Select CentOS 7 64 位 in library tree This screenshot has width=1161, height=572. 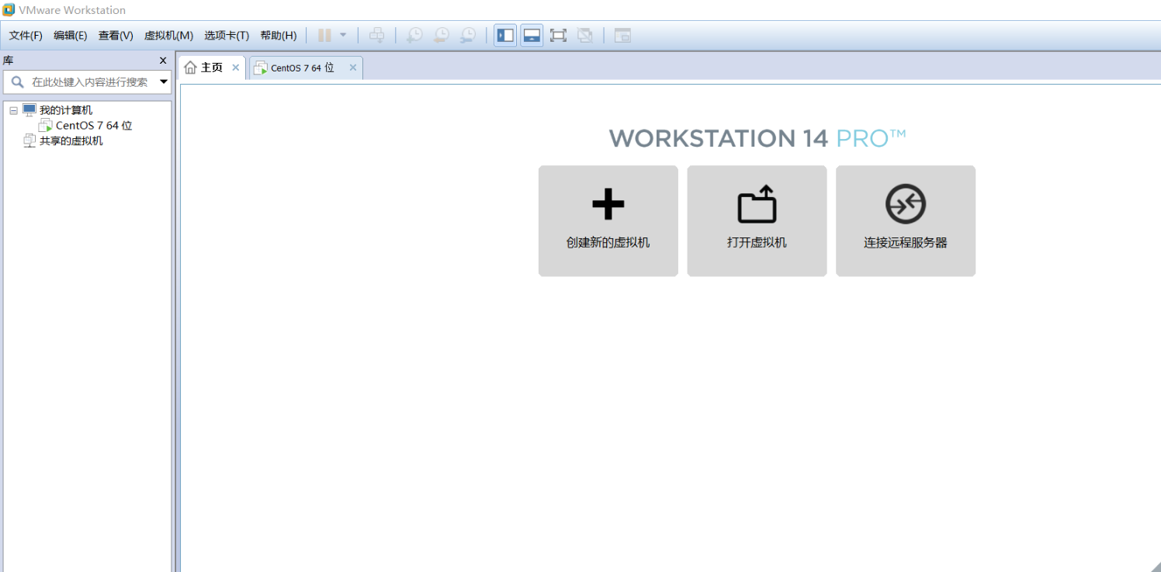[x=94, y=126]
